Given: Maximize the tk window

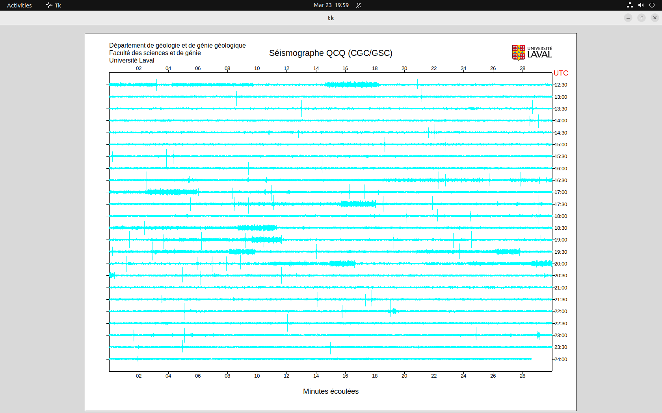Looking at the screenshot, I should point(642,18).
